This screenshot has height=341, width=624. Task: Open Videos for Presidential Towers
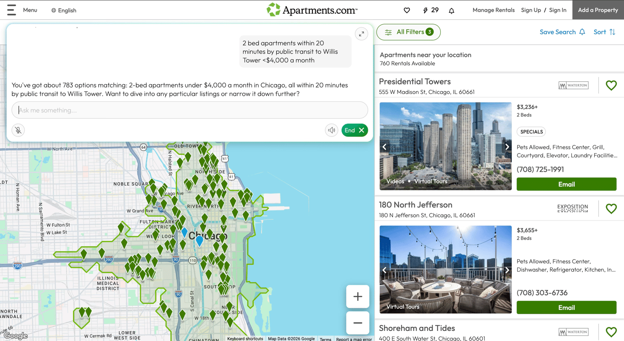coord(395,181)
